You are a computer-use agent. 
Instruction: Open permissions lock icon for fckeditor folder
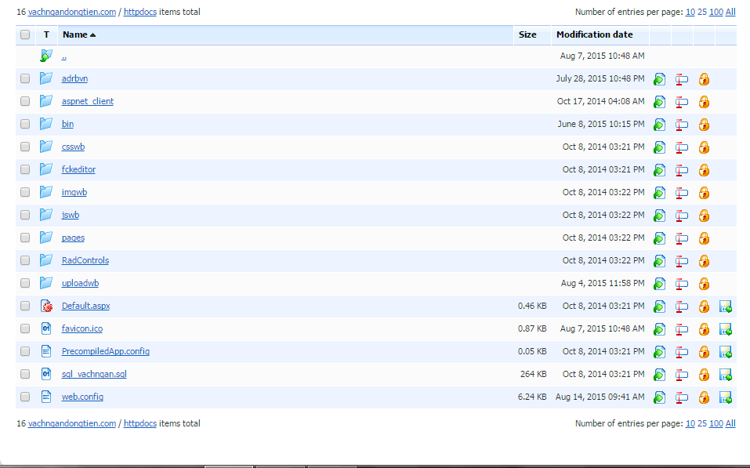[704, 170]
